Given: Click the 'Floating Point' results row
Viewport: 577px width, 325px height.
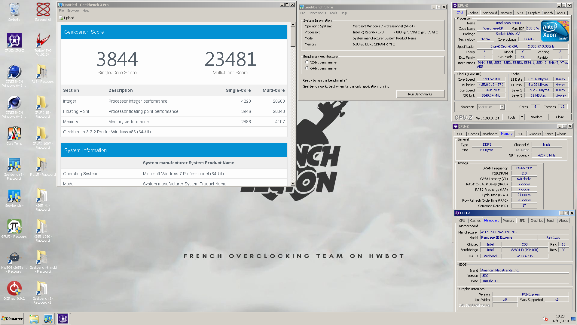Looking at the screenshot, I should [x=174, y=111].
